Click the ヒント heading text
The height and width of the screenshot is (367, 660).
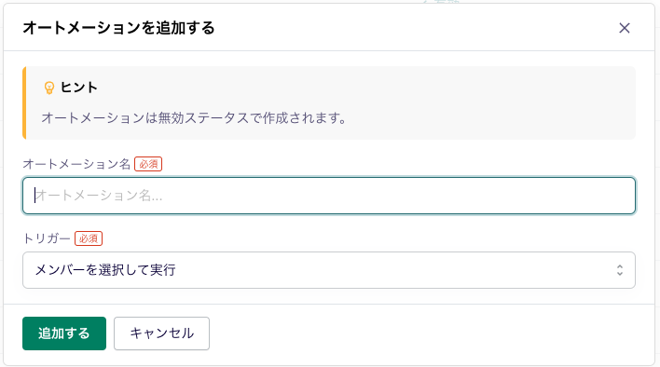coord(79,88)
